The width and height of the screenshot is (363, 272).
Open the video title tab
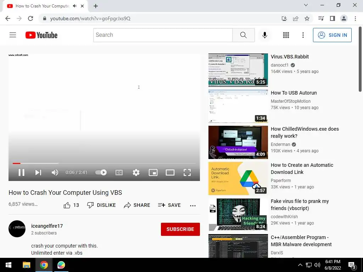43,6
